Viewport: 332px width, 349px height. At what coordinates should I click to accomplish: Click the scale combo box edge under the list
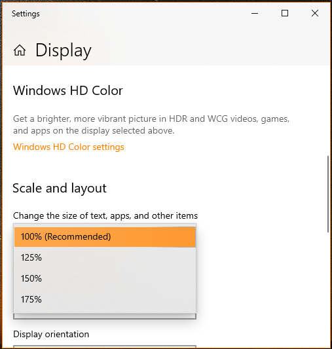click(105, 316)
